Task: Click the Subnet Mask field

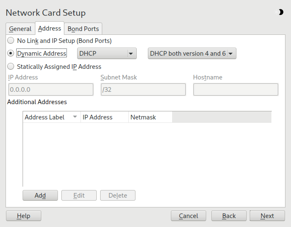Action: (143, 90)
